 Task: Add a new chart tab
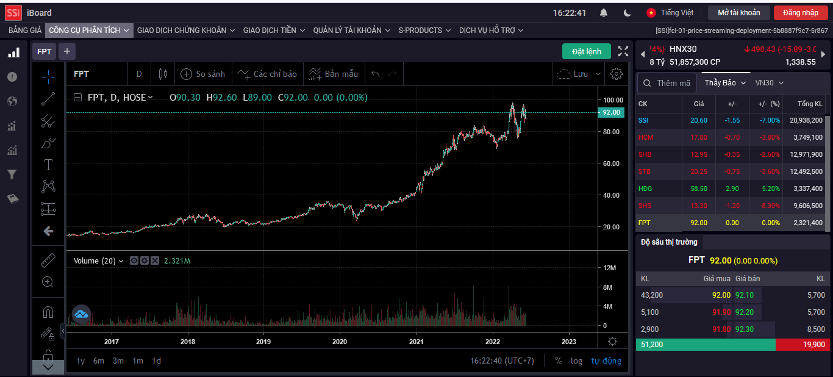[x=66, y=51]
